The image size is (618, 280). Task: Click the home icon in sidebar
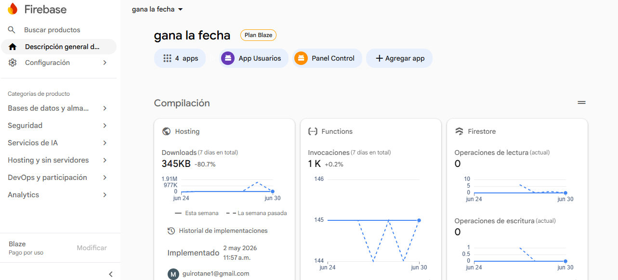[x=13, y=47]
